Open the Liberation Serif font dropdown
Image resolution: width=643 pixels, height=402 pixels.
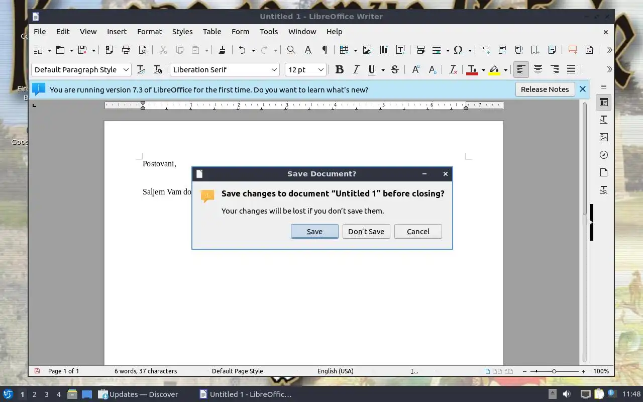click(274, 70)
